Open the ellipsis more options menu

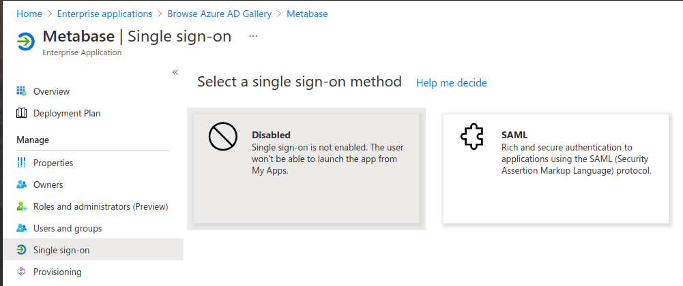click(x=253, y=36)
